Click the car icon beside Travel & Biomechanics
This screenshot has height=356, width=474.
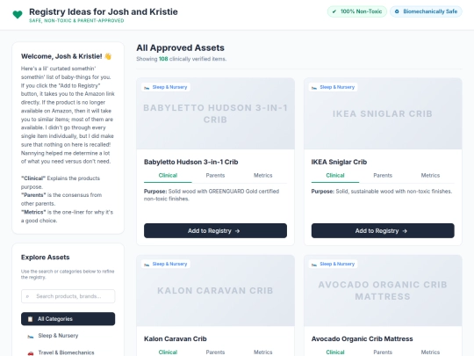(30, 352)
